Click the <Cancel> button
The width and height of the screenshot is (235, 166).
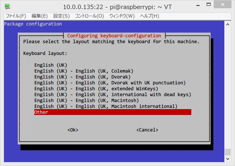(147, 130)
